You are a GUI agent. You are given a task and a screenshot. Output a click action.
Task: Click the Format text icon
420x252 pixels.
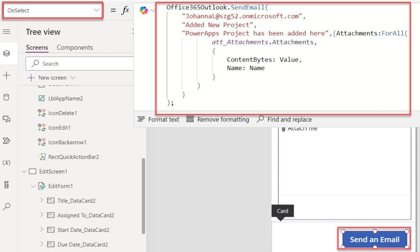click(x=141, y=119)
